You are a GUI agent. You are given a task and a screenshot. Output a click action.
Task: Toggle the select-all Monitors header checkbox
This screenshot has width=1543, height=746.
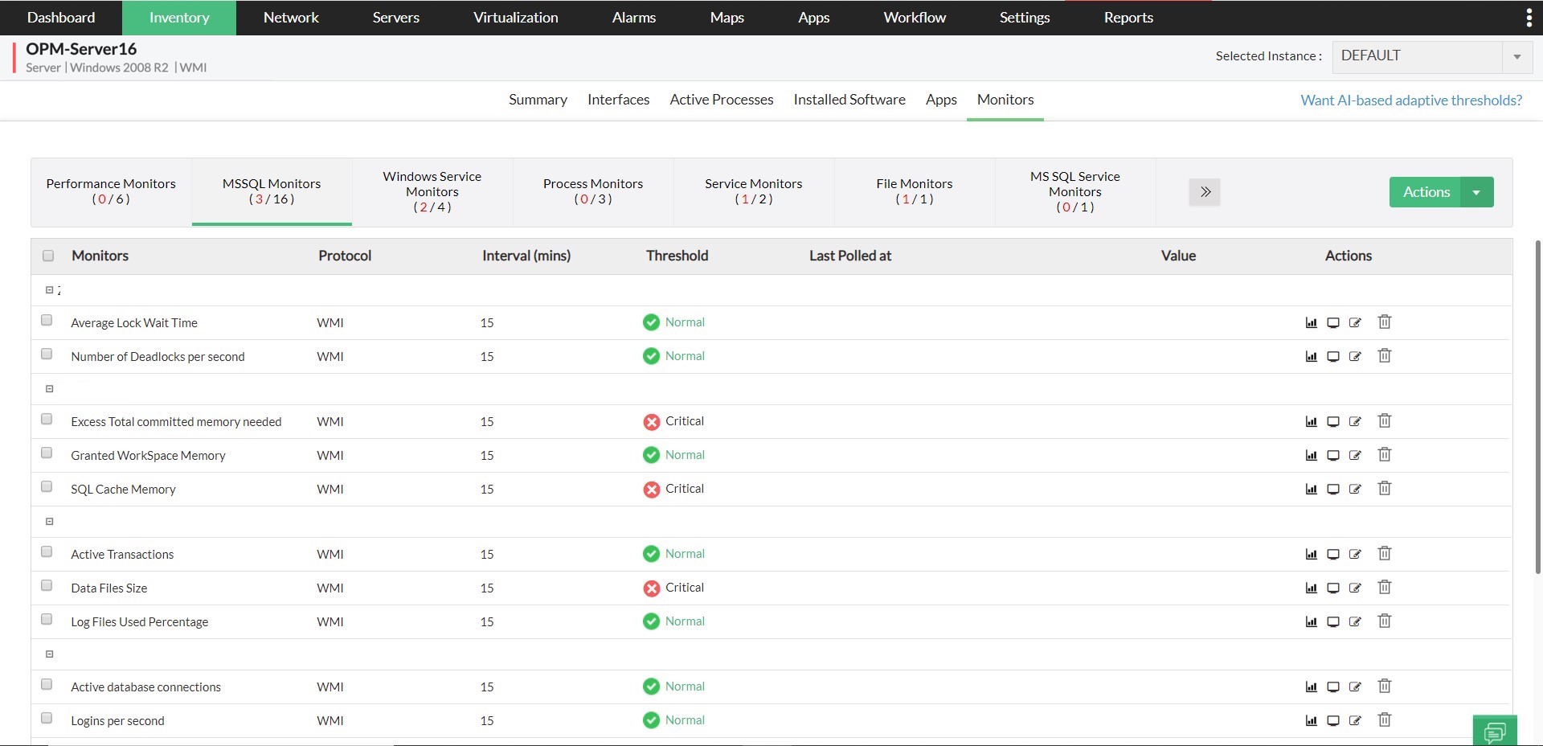[x=48, y=256]
